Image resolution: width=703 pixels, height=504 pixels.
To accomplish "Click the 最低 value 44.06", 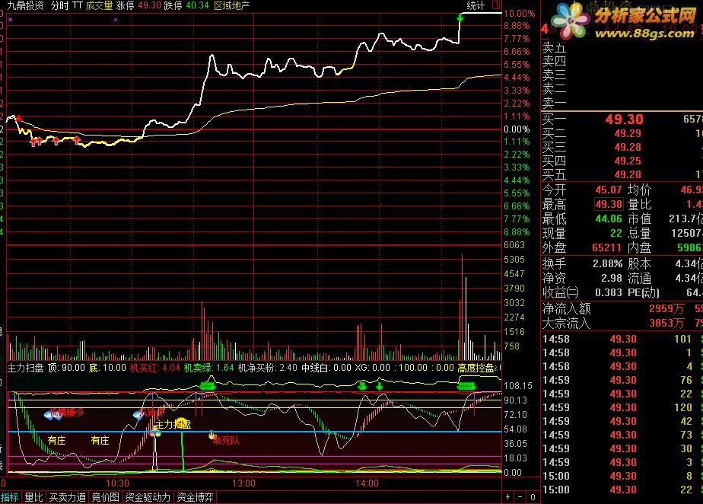I will [609, 219].
